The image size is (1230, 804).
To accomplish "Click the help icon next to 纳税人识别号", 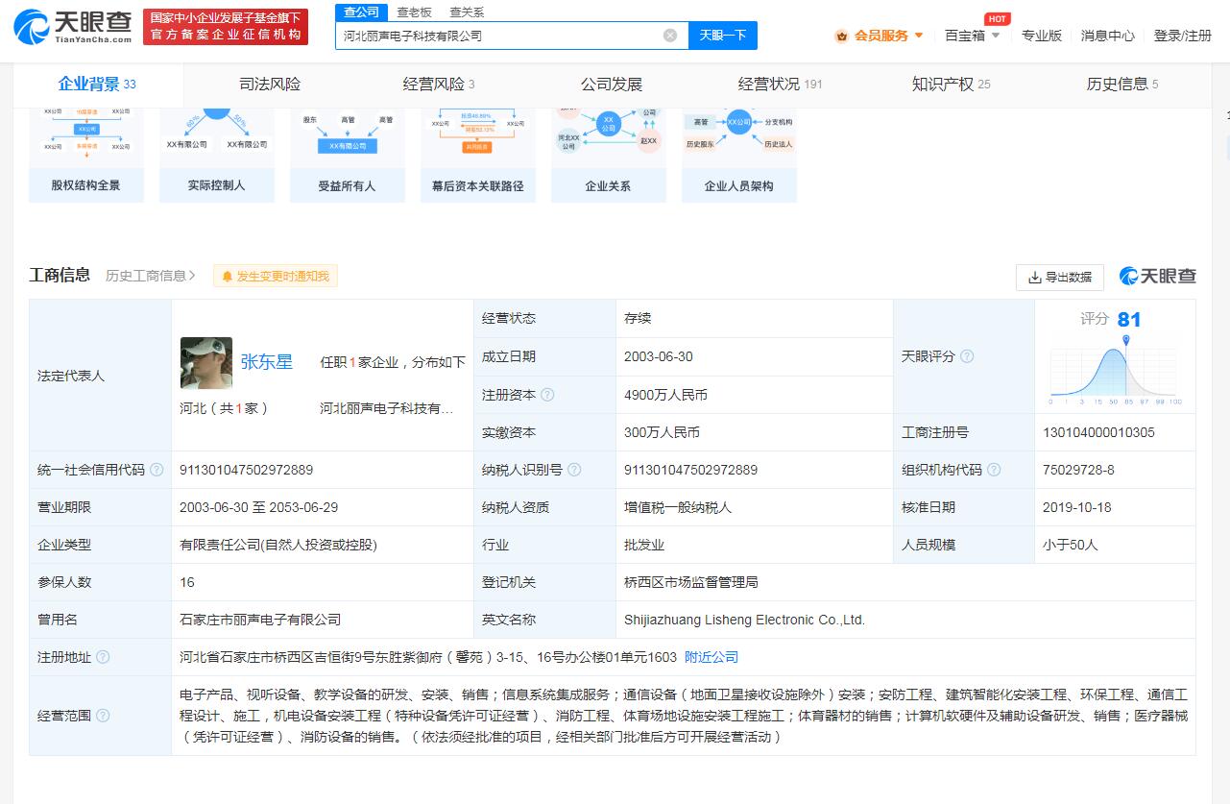I will [x=574, y=470].
